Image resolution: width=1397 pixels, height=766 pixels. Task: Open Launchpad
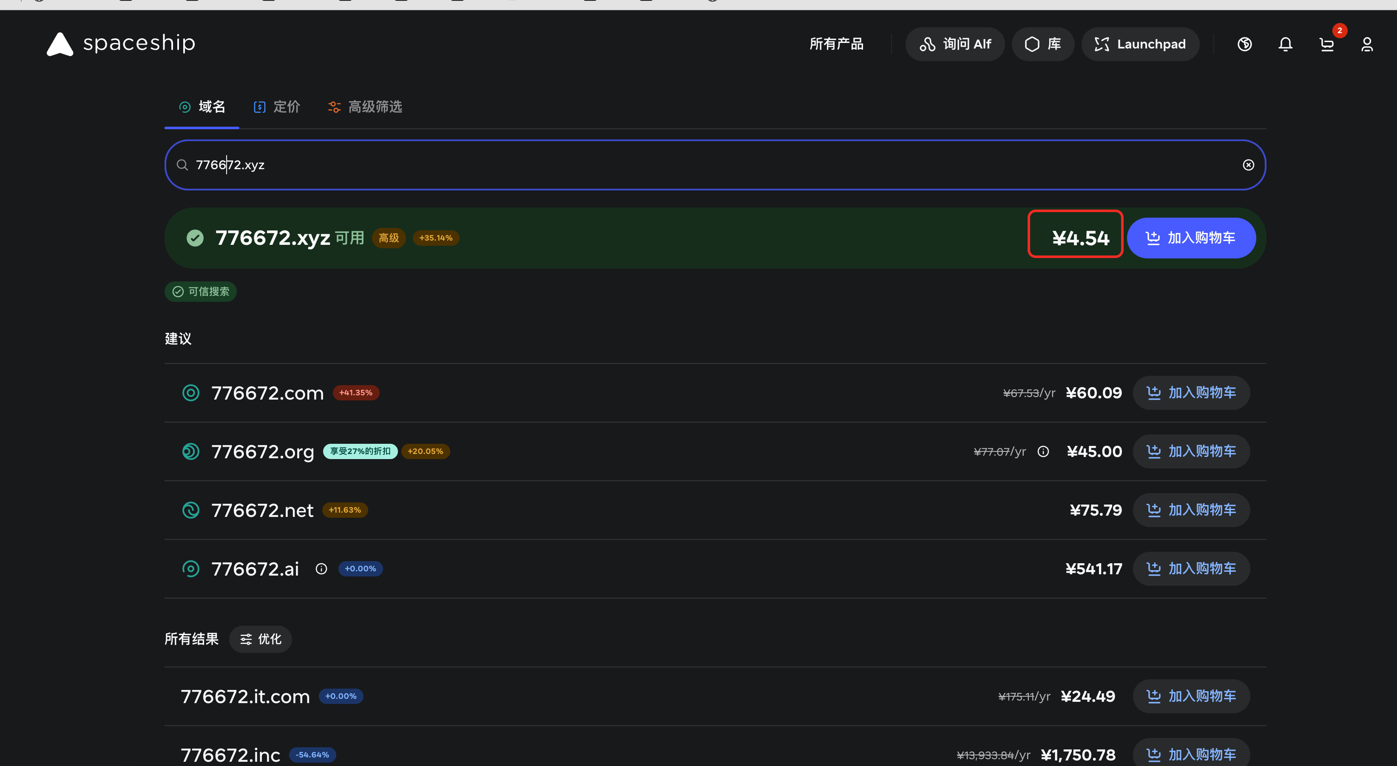(1141, 44)
